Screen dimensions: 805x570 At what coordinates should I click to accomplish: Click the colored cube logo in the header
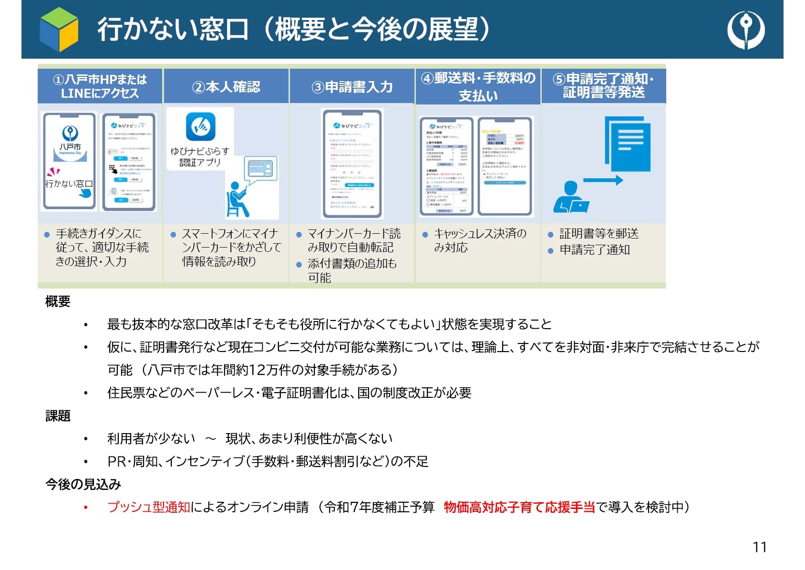[59, 30]
